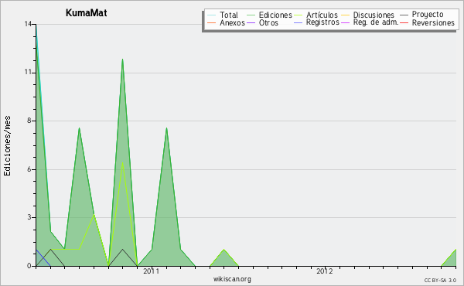The width and height of the screenshot is (464, 286).
Task: Click the red Reversiones color line swatch
Action: pos(404,22)
